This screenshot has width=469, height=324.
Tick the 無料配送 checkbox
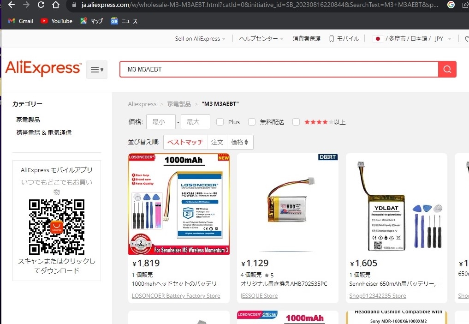tap(252, 122)
